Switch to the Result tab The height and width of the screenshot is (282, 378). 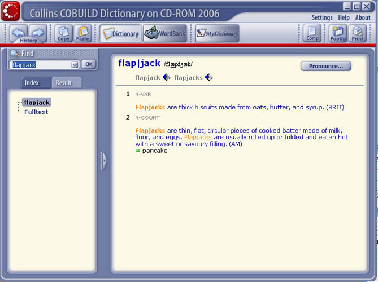[67, 83]
